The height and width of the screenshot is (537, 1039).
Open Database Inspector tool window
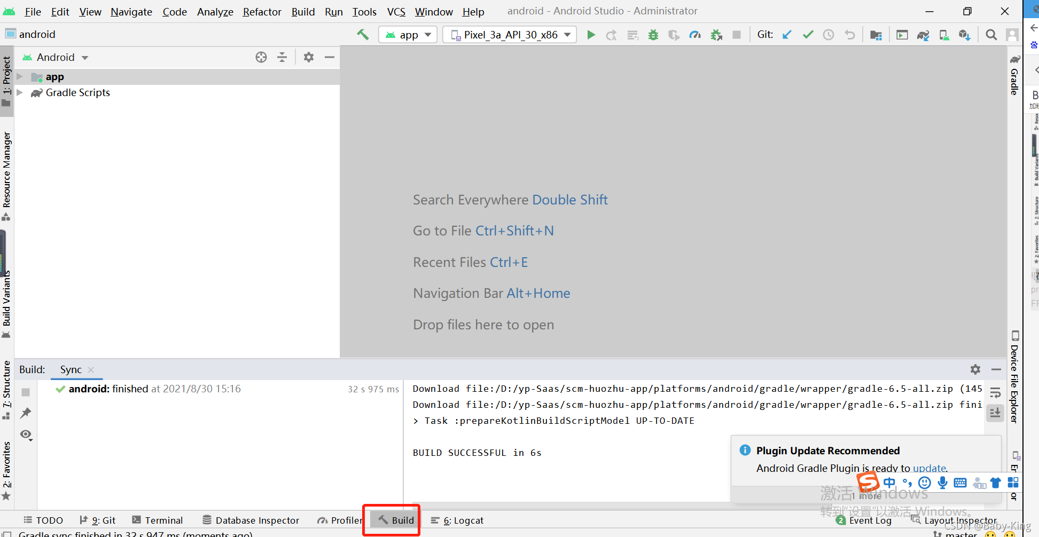pyautogui.click(x=251, y=520)
